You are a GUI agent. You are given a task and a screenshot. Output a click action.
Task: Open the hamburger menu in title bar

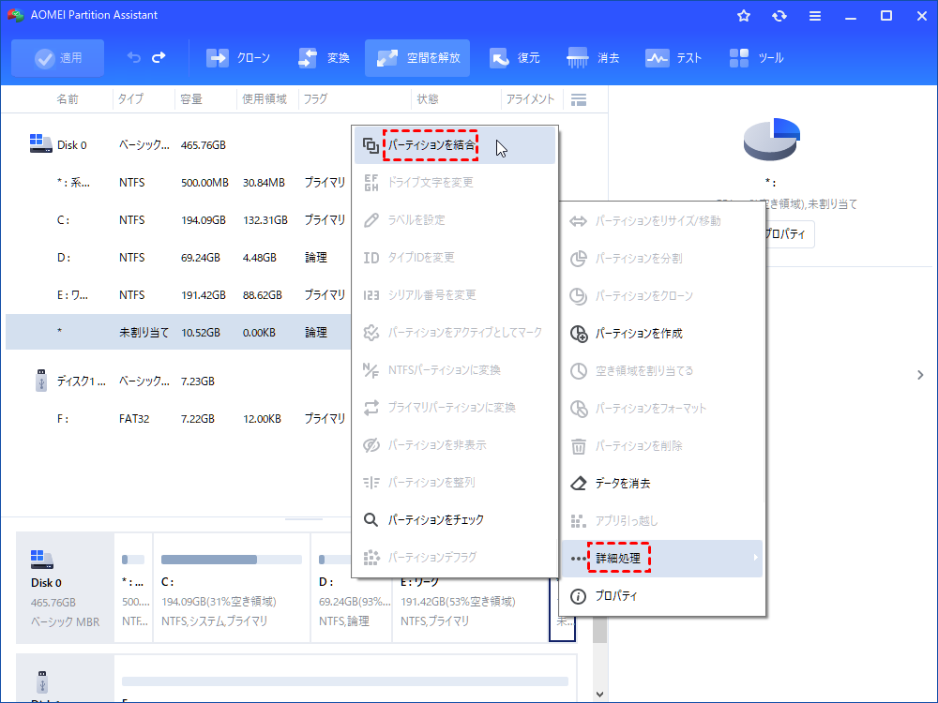(815, 16)
